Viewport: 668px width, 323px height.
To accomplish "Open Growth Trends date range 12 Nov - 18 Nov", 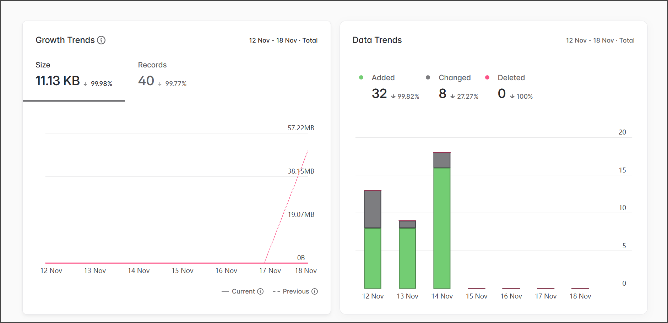I will pos(283,40).
